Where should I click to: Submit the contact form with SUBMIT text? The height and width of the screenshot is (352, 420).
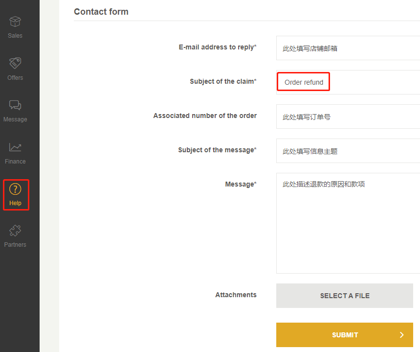[x=345, y=335]
